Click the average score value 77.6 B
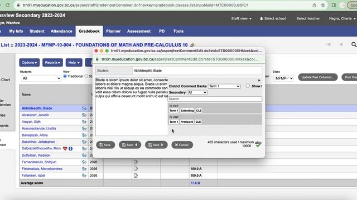Image resolution: width=357 pixels, height=200 pixels. (195, 183)
